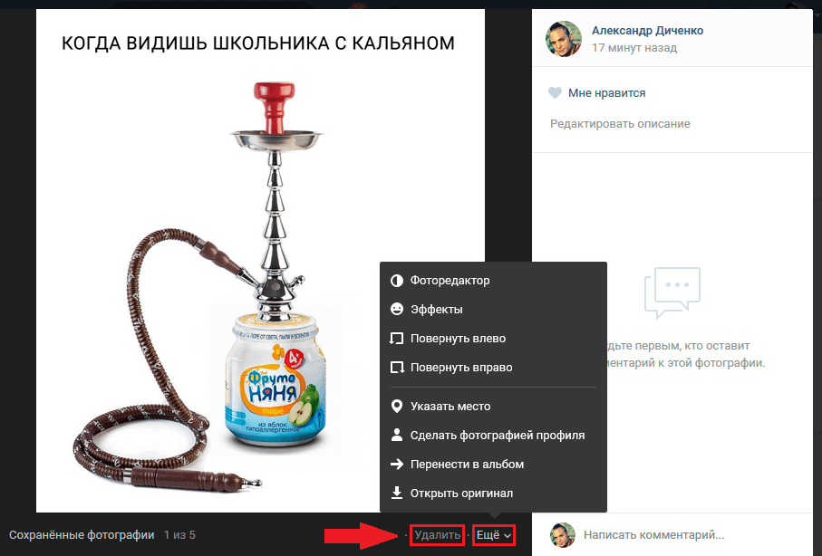The image size is (822, 556).
Task: Click the Effects smiley face icon
Action: tap(397, 309)
